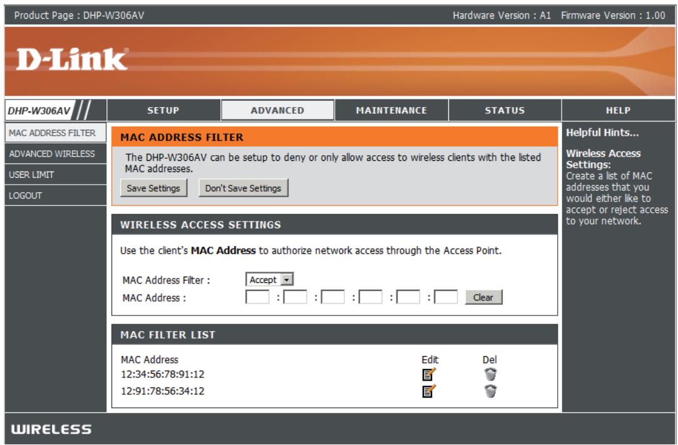Click the Edit column header
This screenshot has height=445, width=678.
pos(430,359)
